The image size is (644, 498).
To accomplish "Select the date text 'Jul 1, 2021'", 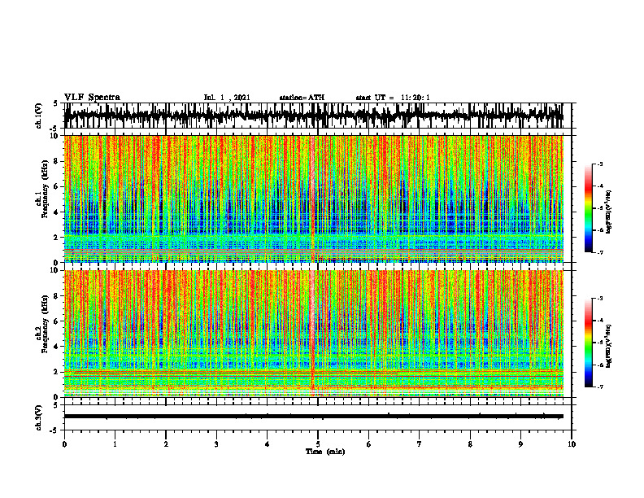I will (227, 98).
